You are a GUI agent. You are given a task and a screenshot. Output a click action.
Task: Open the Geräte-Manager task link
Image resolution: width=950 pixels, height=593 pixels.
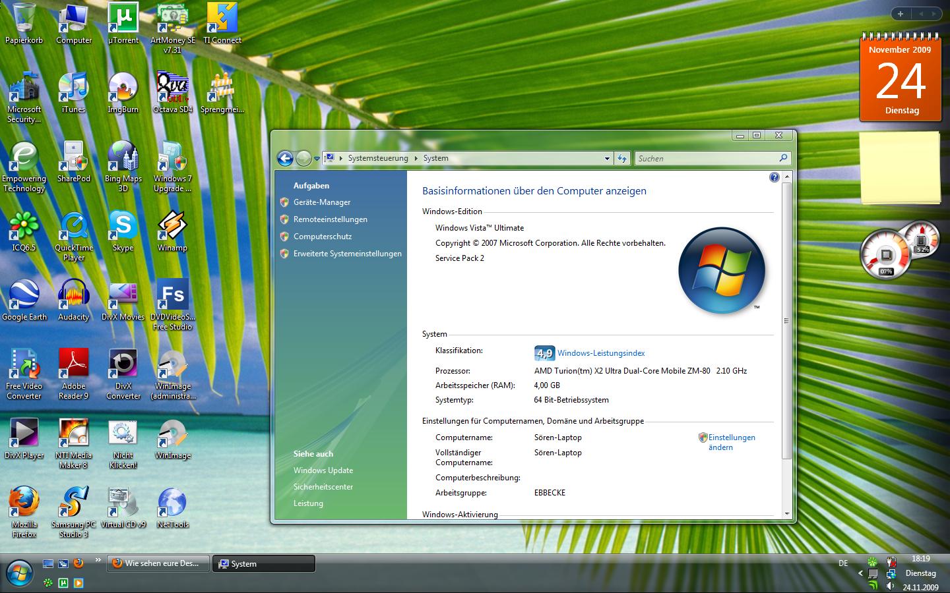tap(322, 202)
